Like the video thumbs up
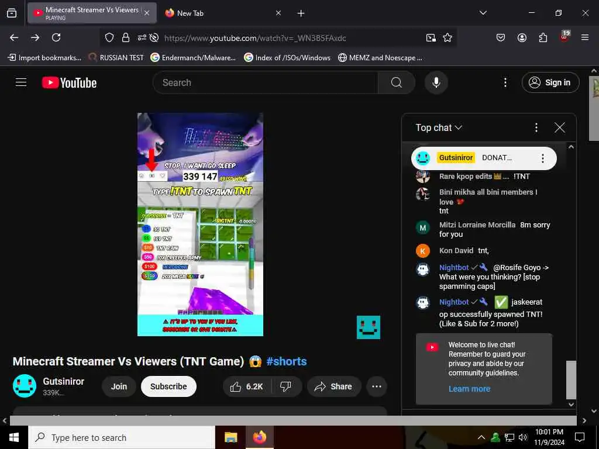This screenshot has height=449, width=599. click(x=247, y=386)
